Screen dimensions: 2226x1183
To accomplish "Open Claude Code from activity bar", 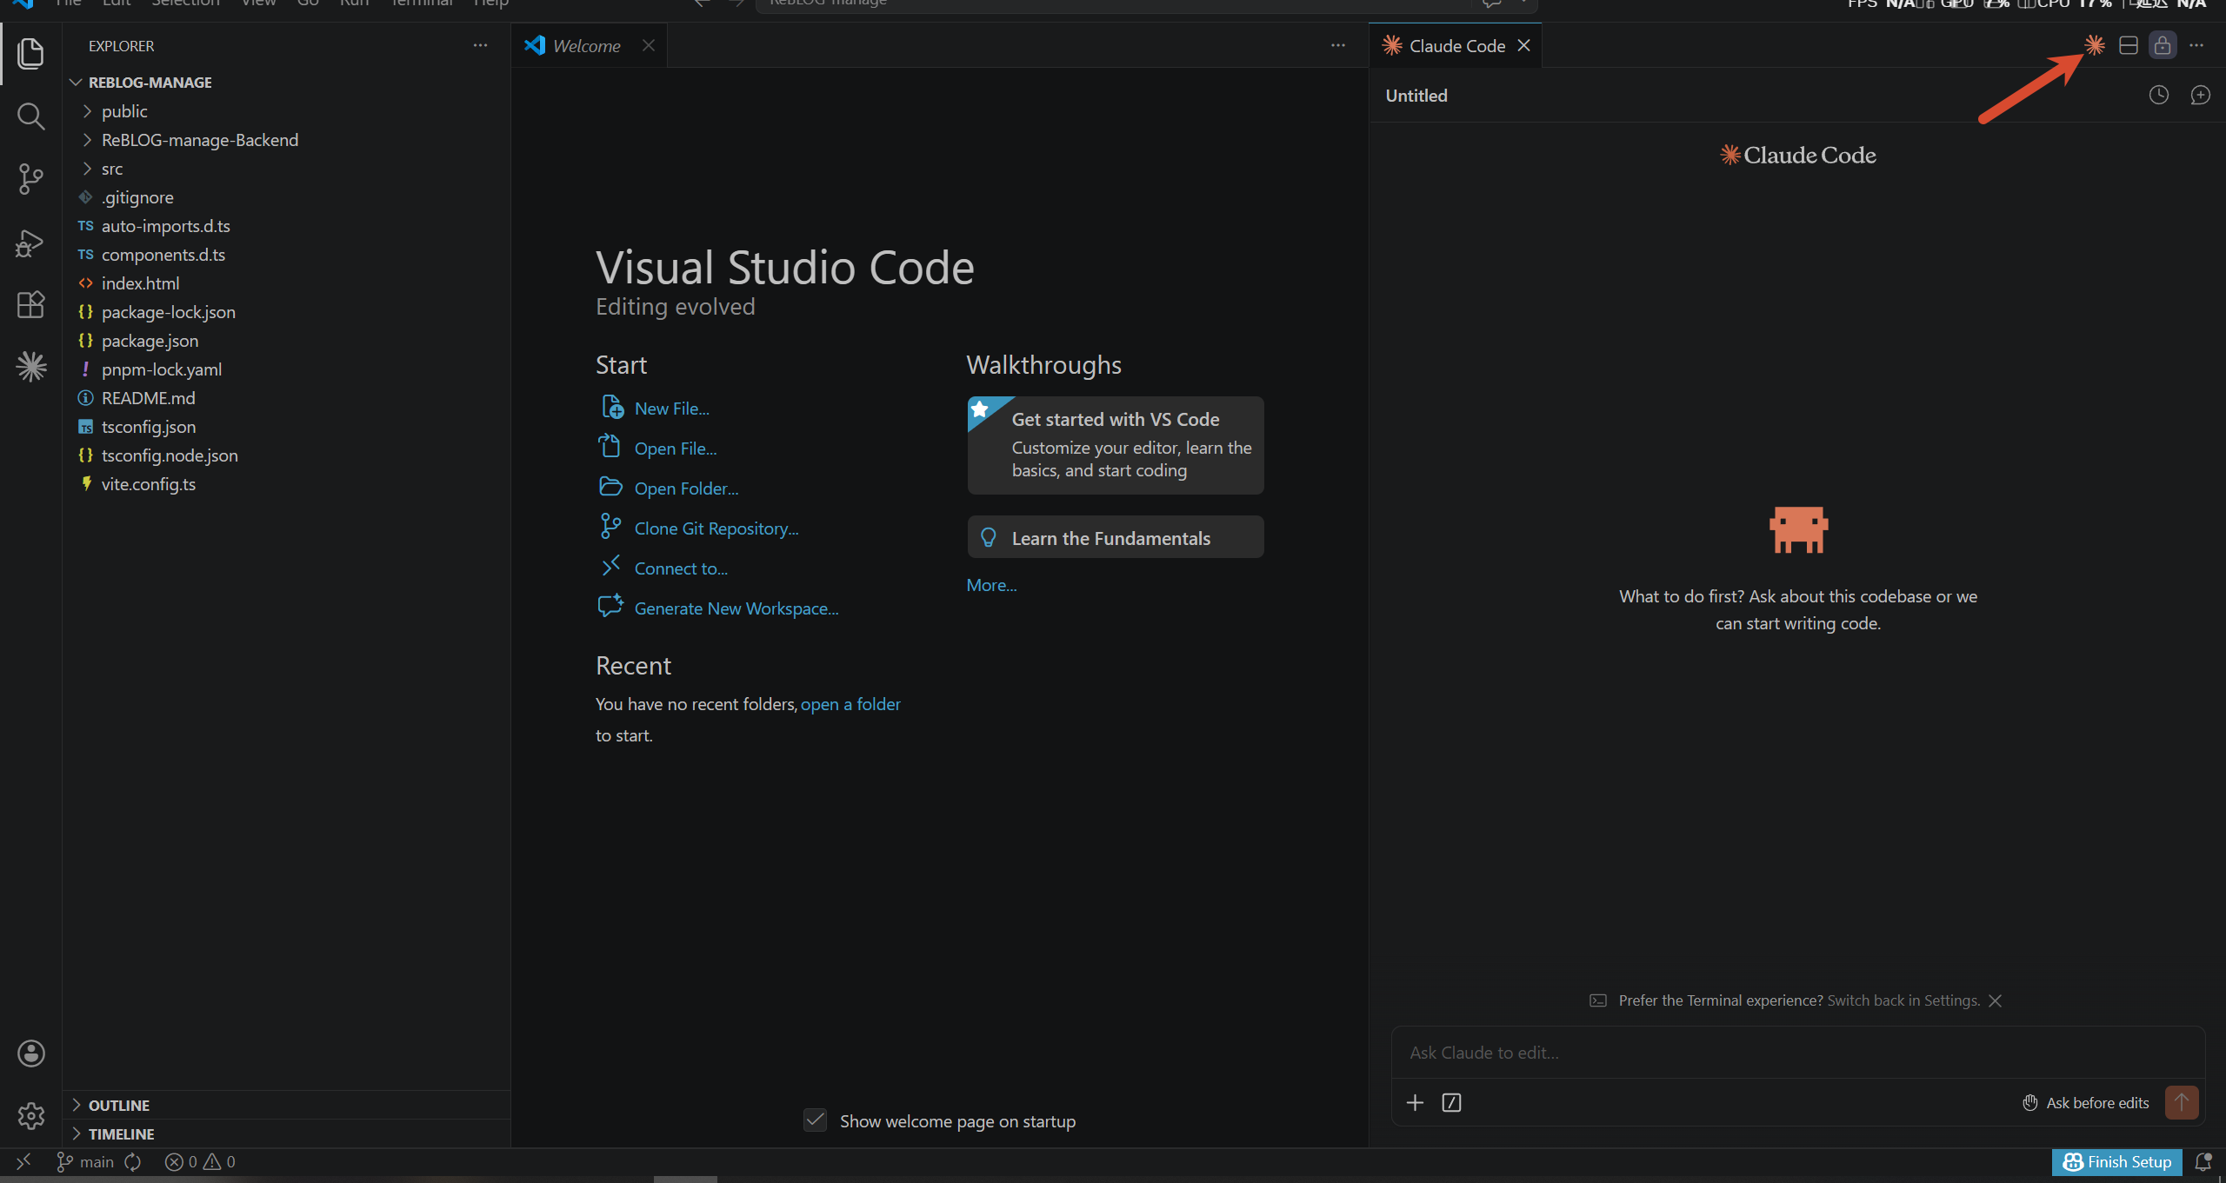I will coord(30,367).
